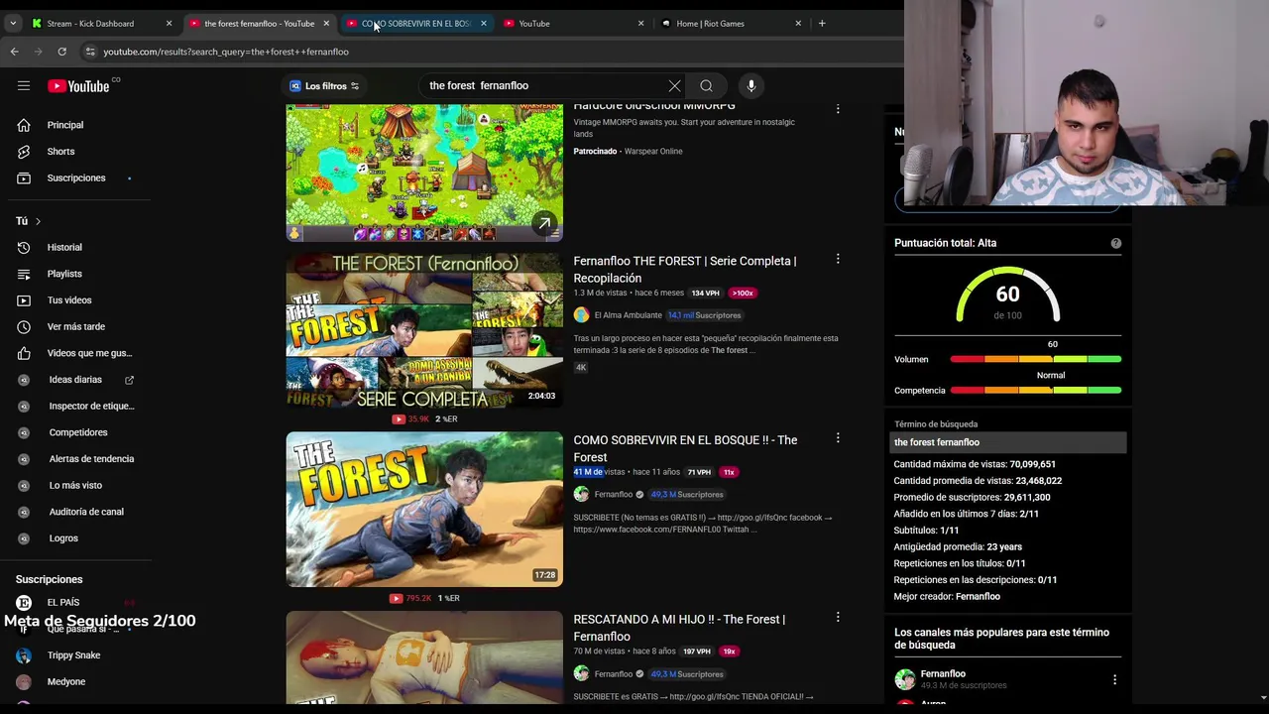Open El Alma Ambulante channel
The image size is (1269, 714).
coord(628,315)
